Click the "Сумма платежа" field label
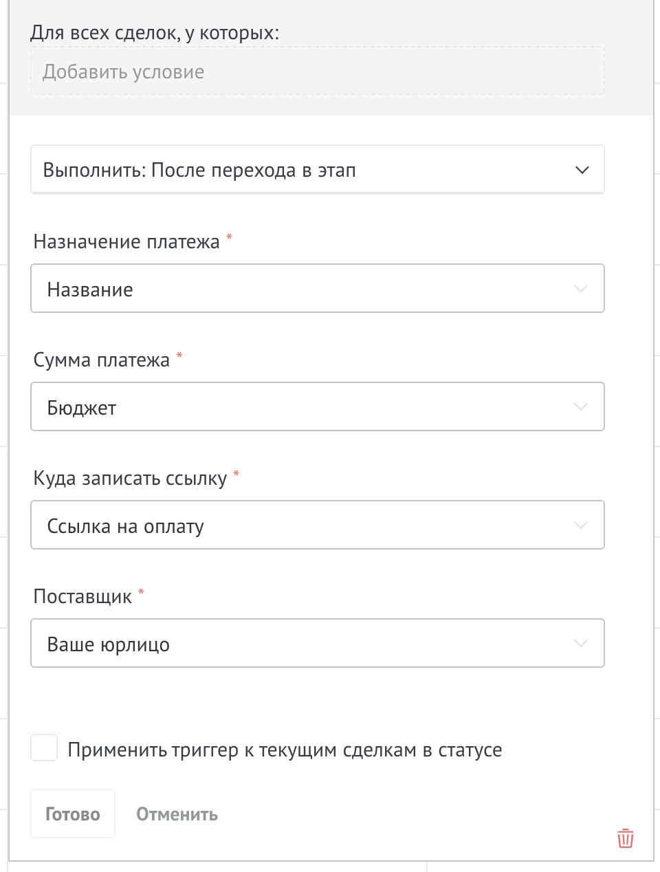Viewport: 660px width, 872px height. (x=102, y=360)
